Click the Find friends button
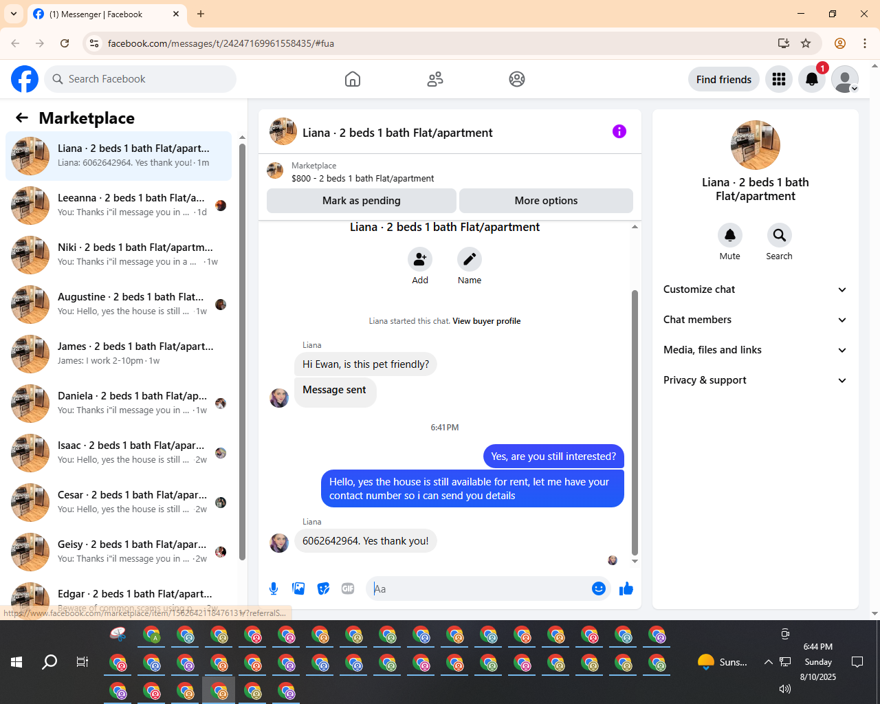Viewport: 880px width, 704px height. click(x=724, y=79)
